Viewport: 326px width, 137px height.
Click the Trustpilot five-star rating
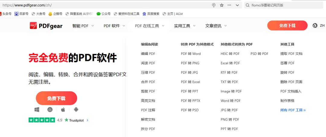coord(42,120)
